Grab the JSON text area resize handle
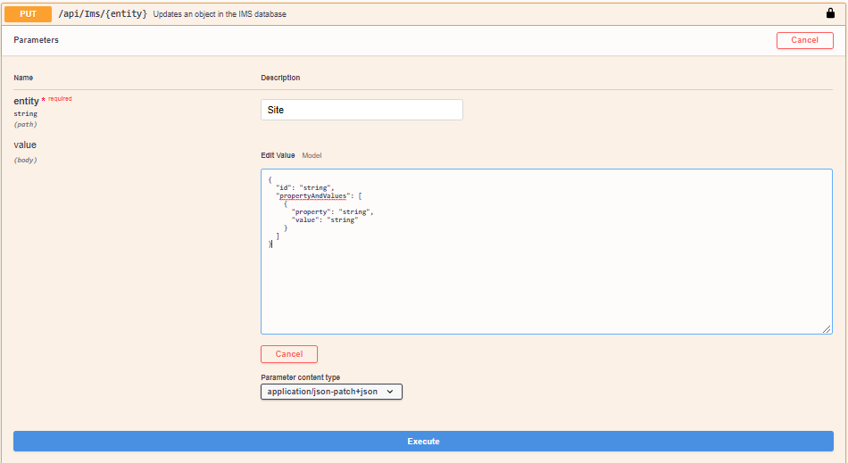This screenshot has height=463, width=848. coord(827,329)
